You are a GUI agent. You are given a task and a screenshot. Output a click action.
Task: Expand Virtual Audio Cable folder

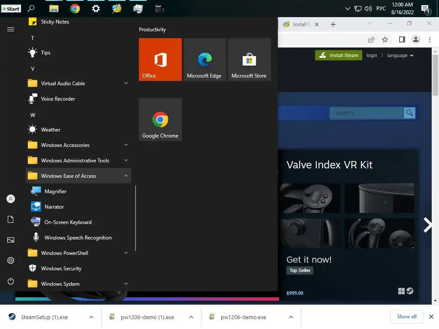126,84
